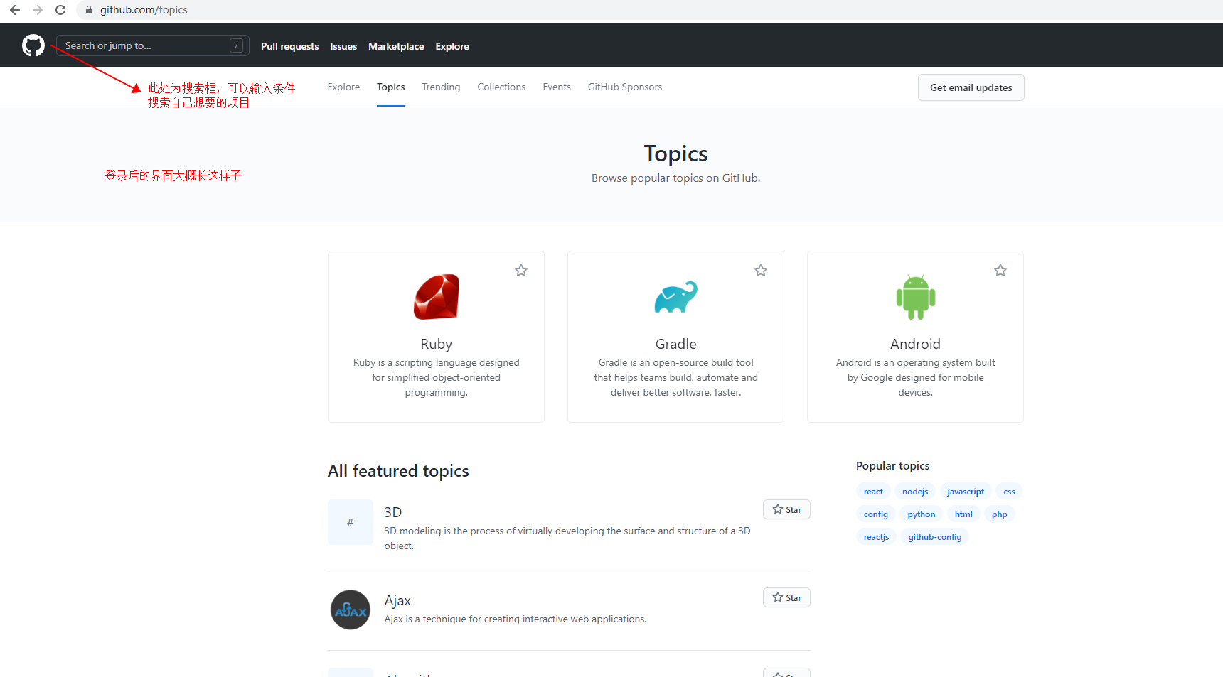Click the 3D modeling description text
This screenshot has height=677, width=1223.
[567, 538]
